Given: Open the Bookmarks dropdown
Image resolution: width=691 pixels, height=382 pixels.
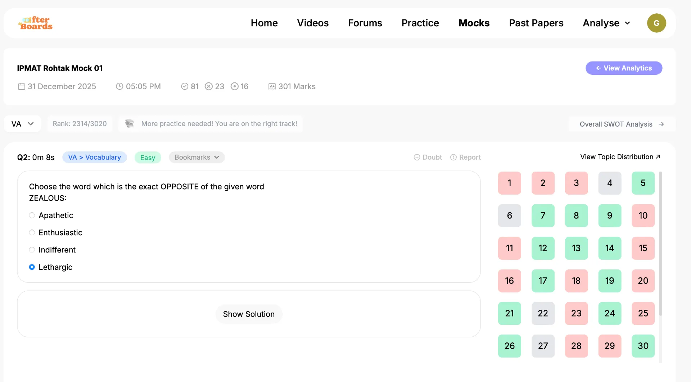Looking at the screenshot, I should tap(197, 157).
